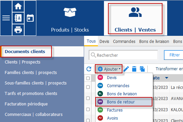This screenshot has width=183, height=122.
Task: Click the printer icon
Action: 18,30
